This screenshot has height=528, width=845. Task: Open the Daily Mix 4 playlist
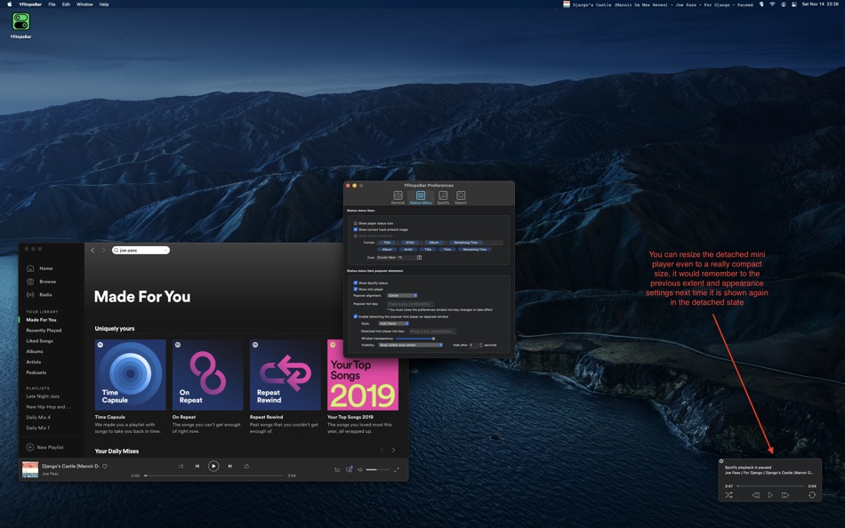(x=38, y=417)
